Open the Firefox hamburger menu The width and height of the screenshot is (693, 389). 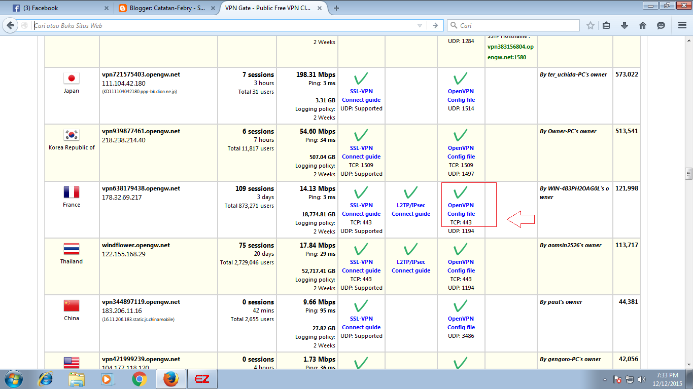682,25
